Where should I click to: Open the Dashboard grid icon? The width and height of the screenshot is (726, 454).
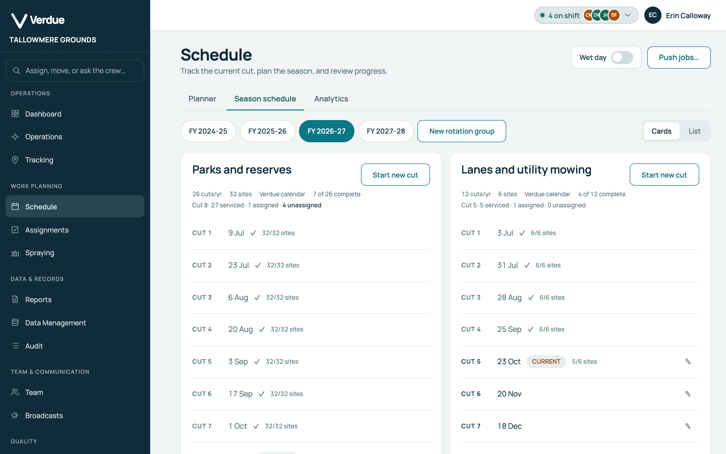(x=15, y=114)
